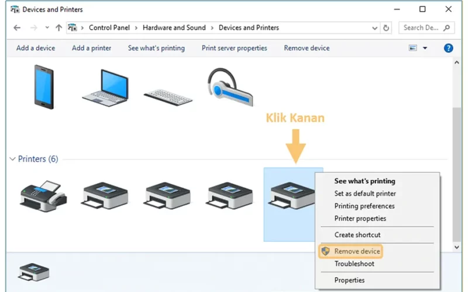This screenshot has width=468, height=292.
Task: Click the forward navigation arrow
Action: coord(34,27)
